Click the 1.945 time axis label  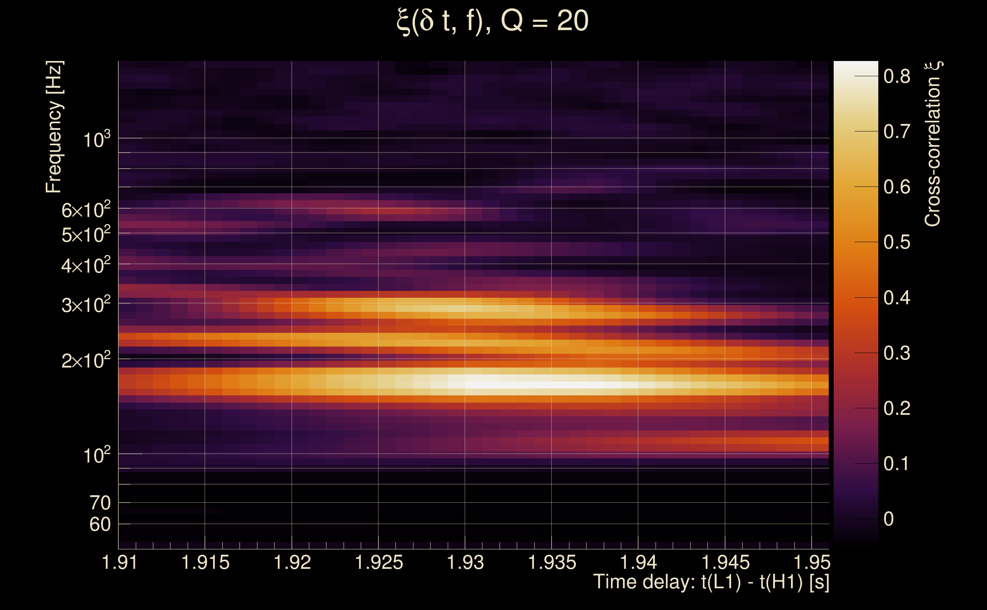coord(725,562)
